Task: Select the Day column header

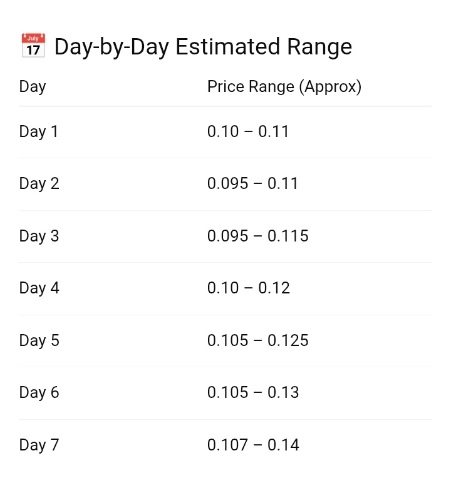Action: (x=33, y=86)
